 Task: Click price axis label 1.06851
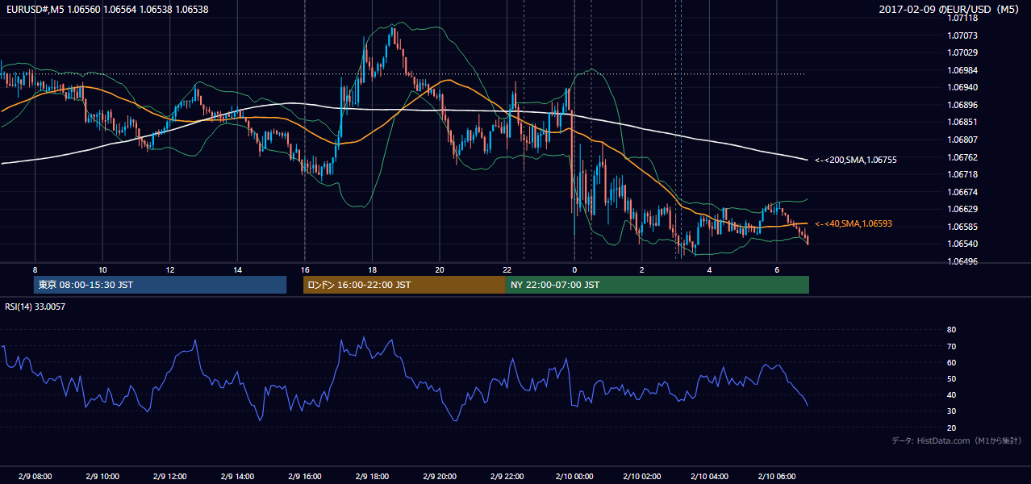click(x=964, y=122)
